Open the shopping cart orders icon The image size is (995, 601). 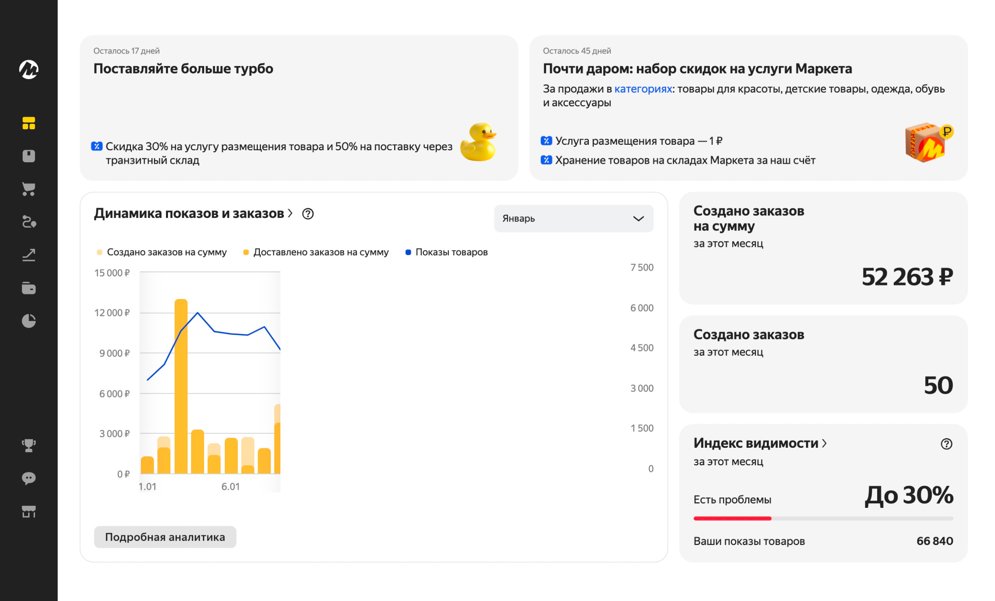click(29, 189)
